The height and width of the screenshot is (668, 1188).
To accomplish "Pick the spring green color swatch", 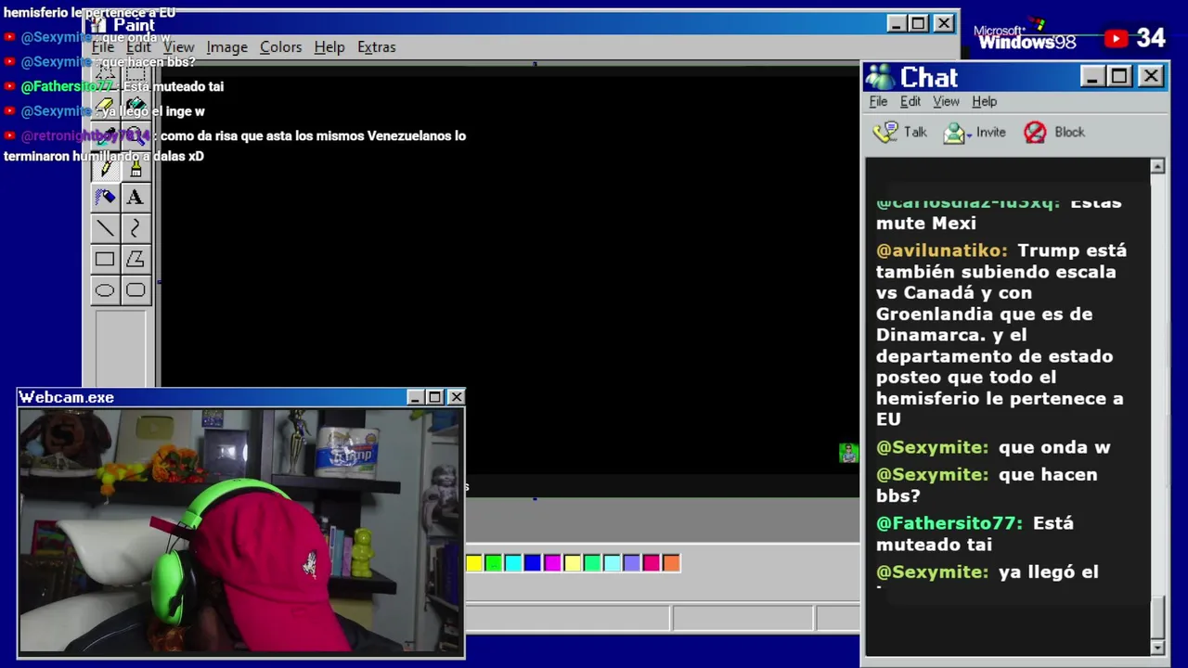I will (592, 562).
